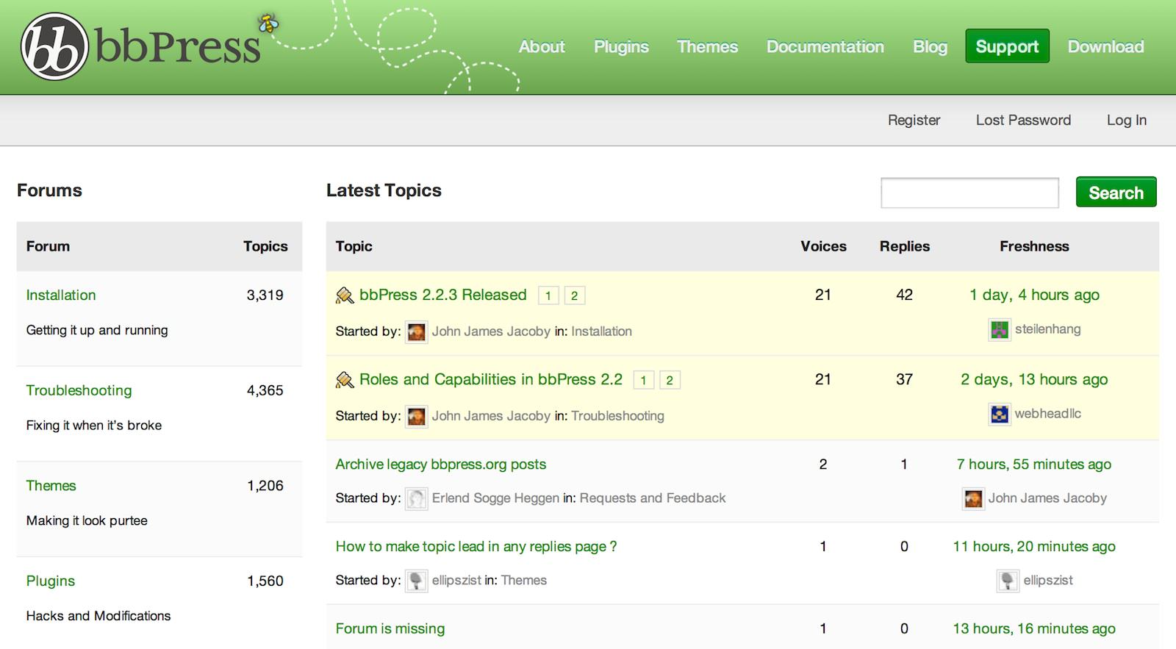
Task: Open the Troubleshooting forum
Action: (79, 390)
